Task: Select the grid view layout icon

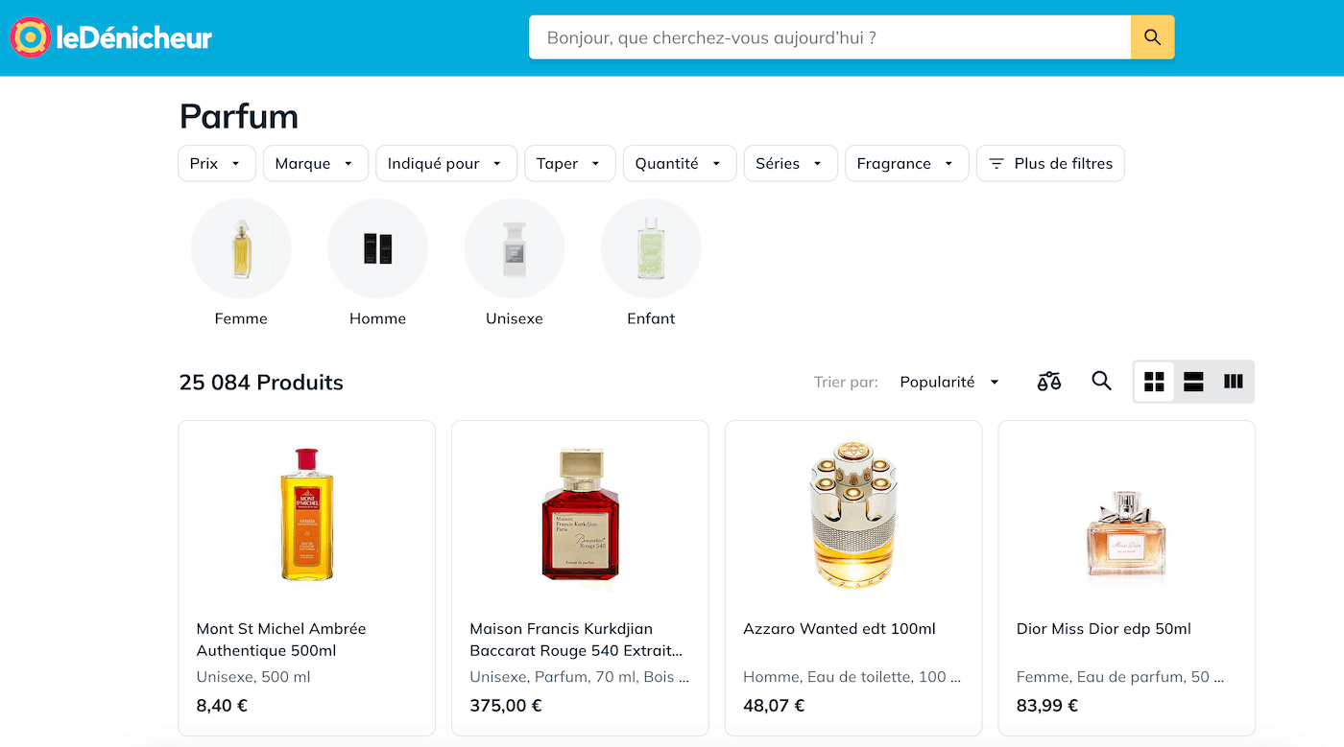Action: pyautogui.click(x=1153, y=381)
